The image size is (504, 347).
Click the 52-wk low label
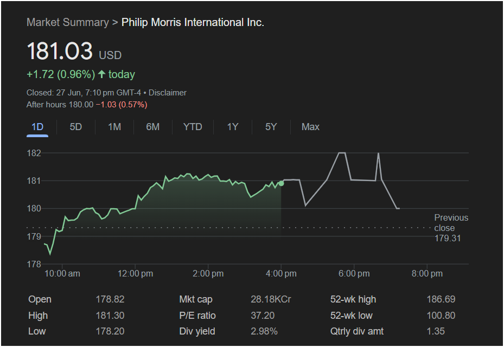(x=352, y=316)
